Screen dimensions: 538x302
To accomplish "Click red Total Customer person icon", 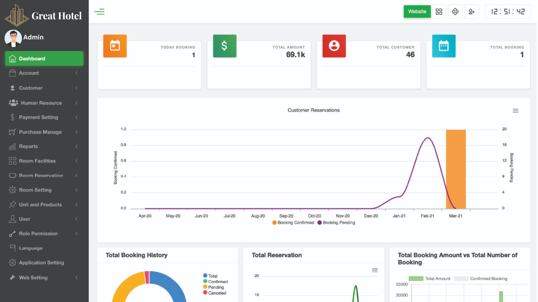I will [334, 46].
